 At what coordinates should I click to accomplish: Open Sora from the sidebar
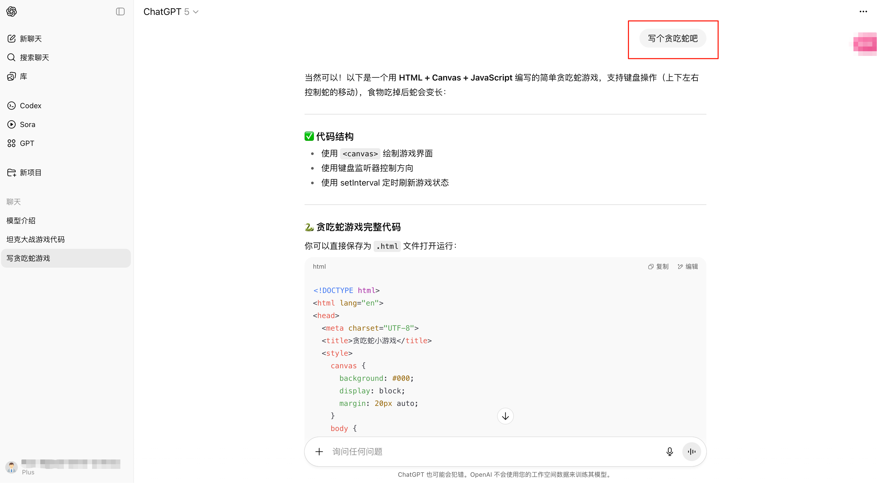click(27, 124)
